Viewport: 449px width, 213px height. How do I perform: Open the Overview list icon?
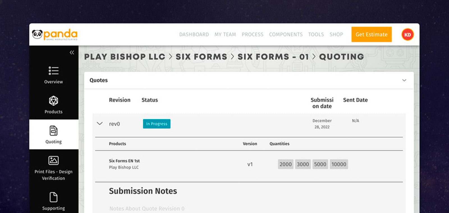[x=53, y=71]
